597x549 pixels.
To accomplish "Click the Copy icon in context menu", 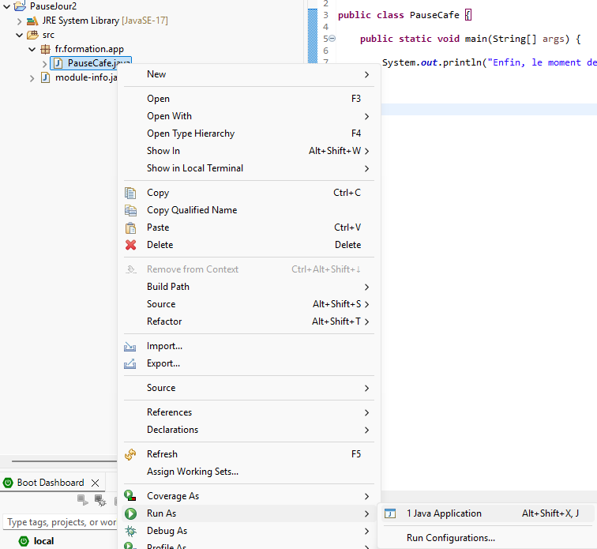I will click(131, 193).
